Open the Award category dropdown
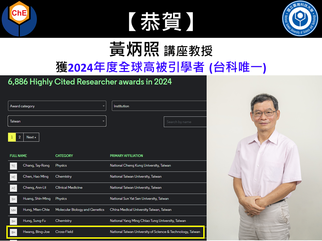322x241 pixels. point(57,106)
